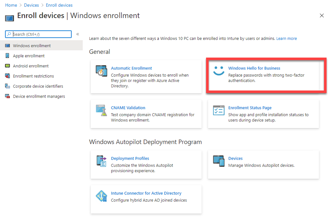Select Android enrollment in sidebar

pos(31,66)
